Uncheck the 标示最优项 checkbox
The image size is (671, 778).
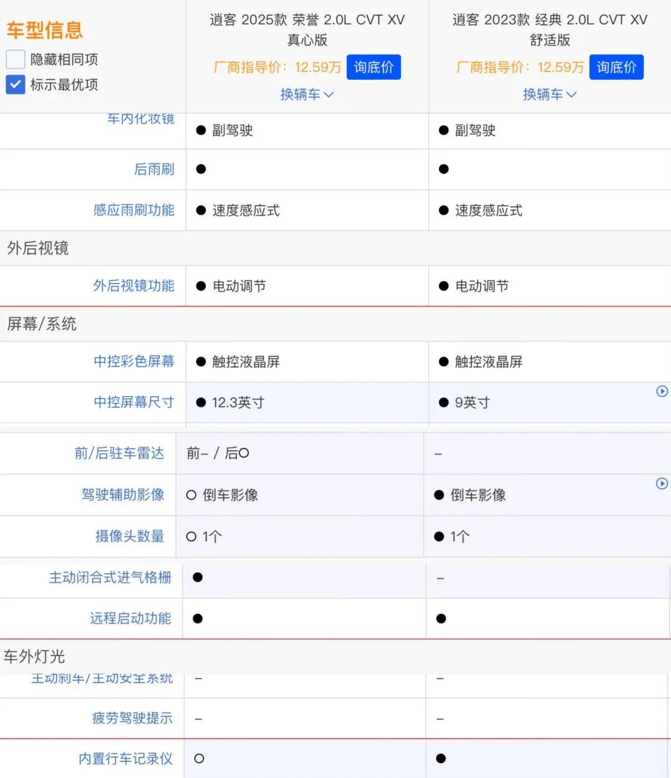click(16, 85)
